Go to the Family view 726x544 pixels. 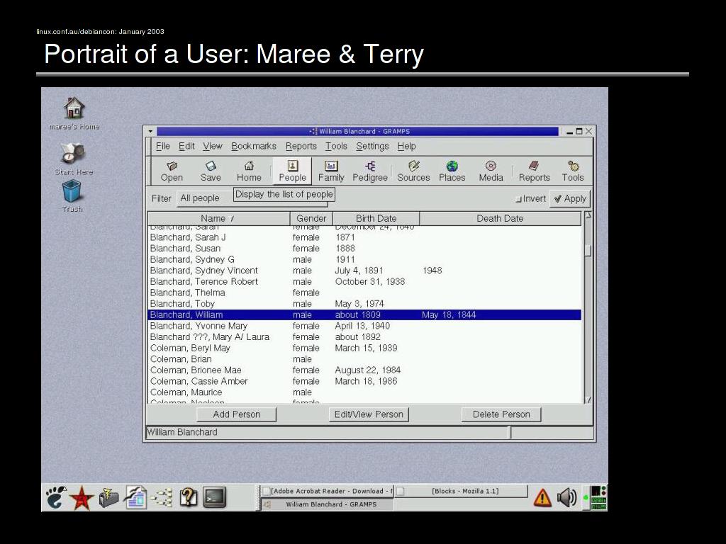coord(330,171)
